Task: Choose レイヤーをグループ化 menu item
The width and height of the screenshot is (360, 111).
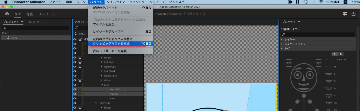Action: coord(121,31)
